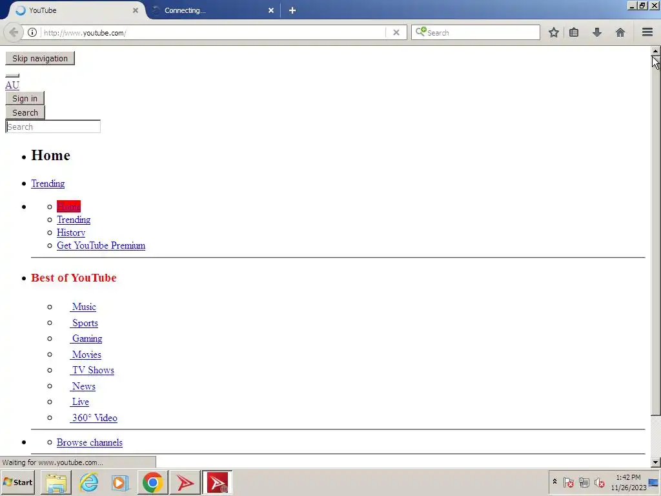Open the 360° Video link
The height and width of the screenshot is (496, 661).
click(x=94, y=418)
